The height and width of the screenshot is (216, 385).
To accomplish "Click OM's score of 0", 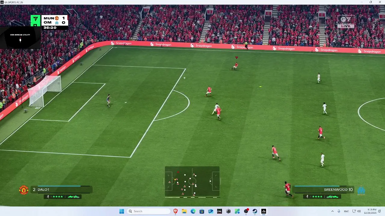I will 63,23.
